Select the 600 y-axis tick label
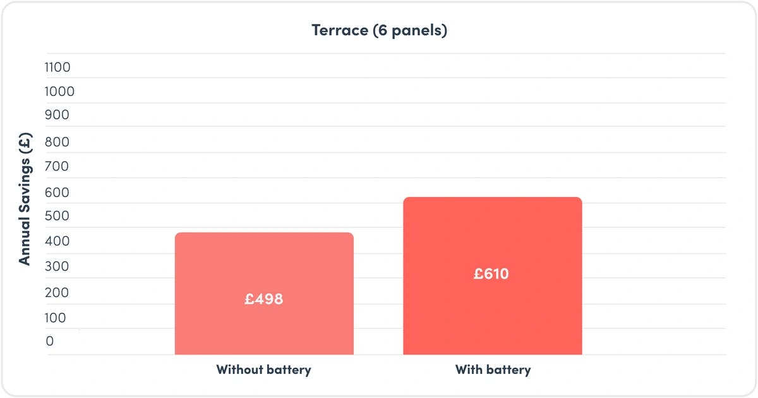 click(x=57, y=192)
